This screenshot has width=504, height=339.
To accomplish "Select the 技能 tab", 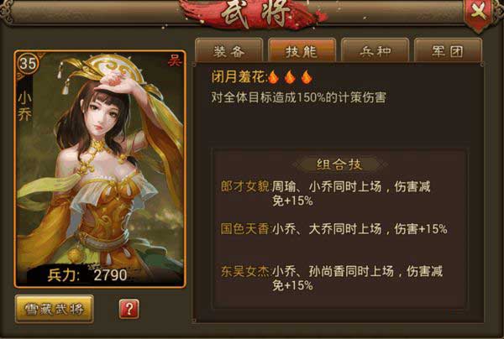I will [x=302, y=50].
